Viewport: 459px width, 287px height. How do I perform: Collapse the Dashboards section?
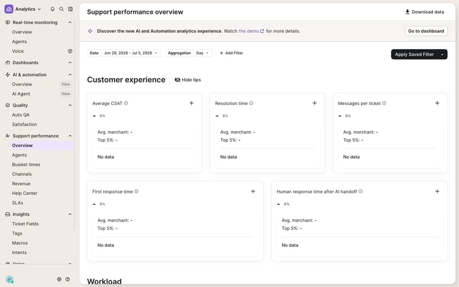[70, 63]
